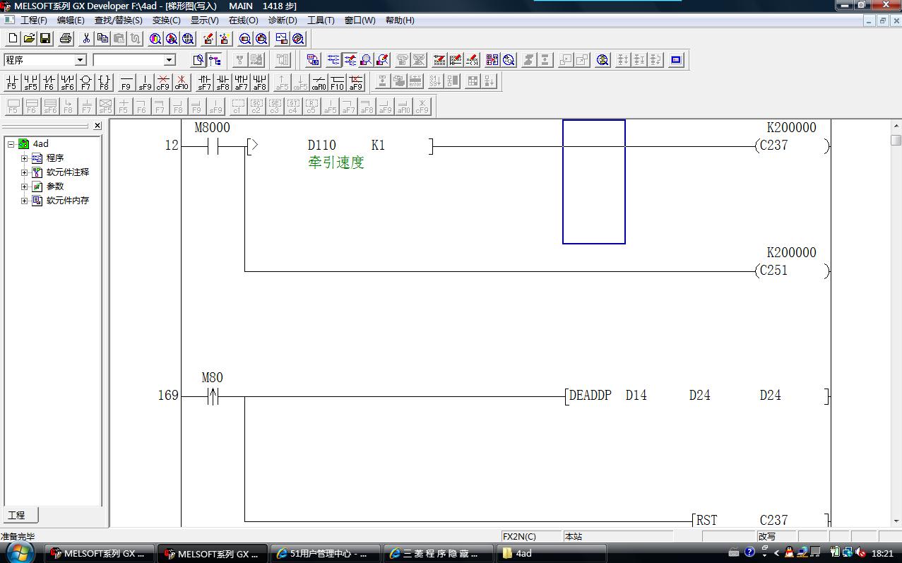Insert a normally open contact (F5)
The image size is (902, 563).
tap(12, 82)
